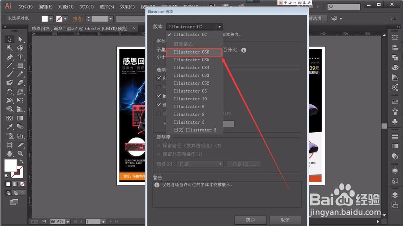Expand the right panel dock double arrows
This screenshot has height=226, width=403.
398,27
